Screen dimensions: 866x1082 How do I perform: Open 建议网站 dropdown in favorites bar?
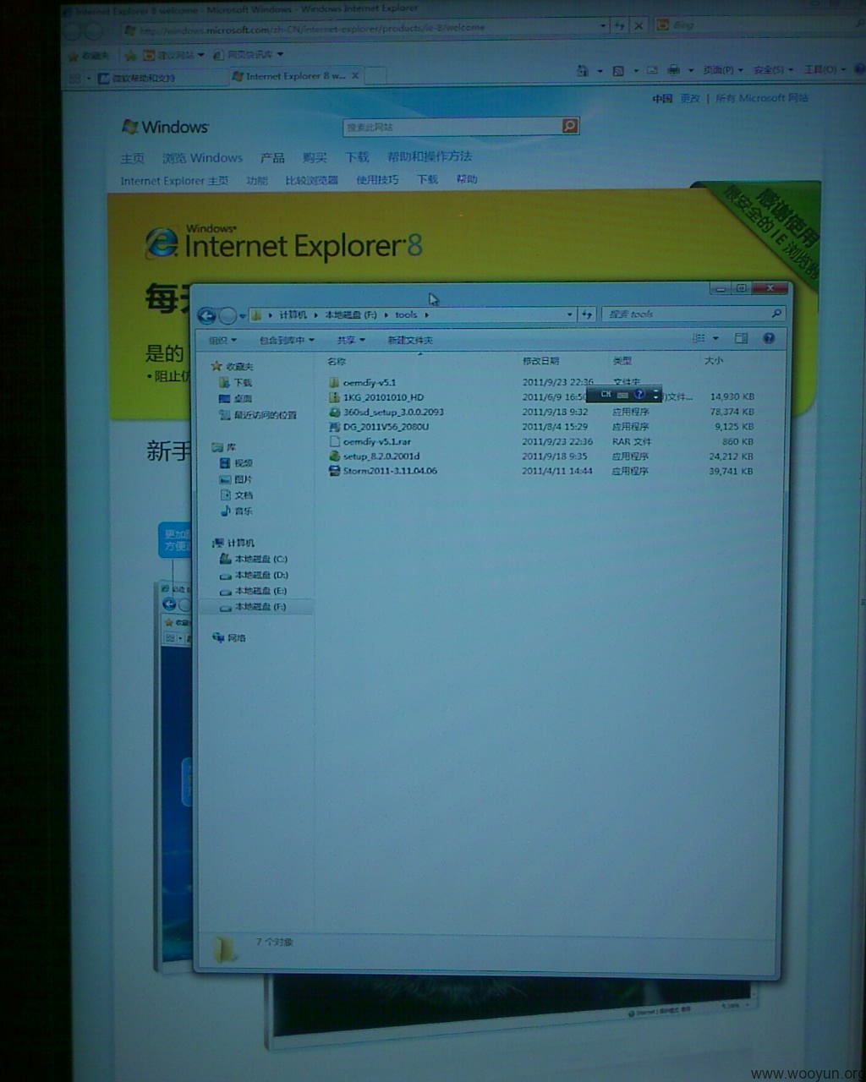point(173,56)
